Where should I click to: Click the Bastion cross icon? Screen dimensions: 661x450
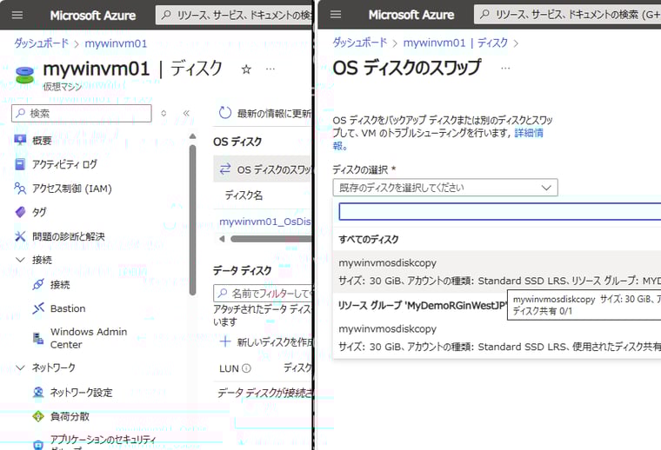[x=38, y=308]
